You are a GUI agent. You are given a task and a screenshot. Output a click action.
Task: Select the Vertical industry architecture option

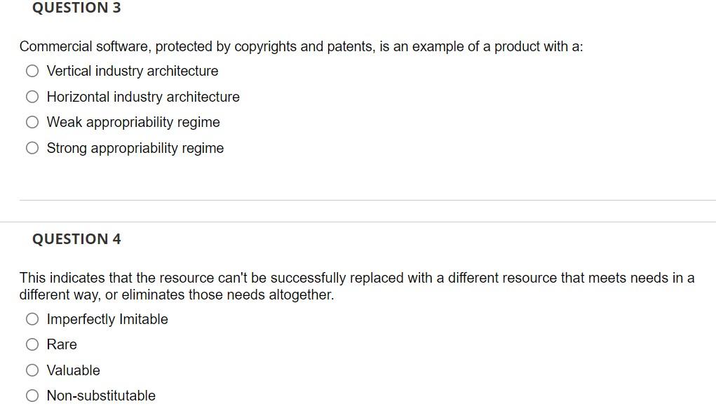[x=32, y=71]
